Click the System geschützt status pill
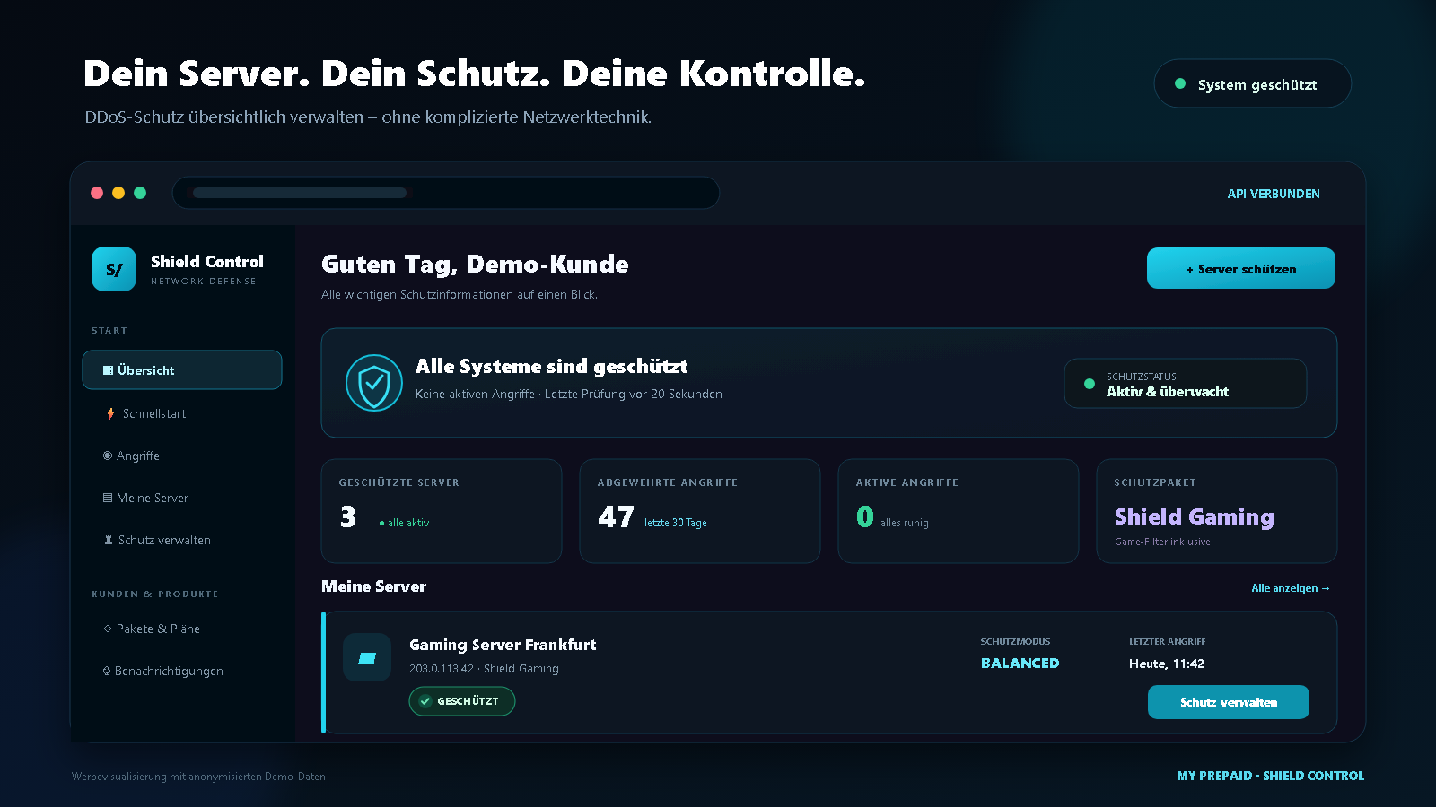Image resolution: width=1436 pixels, height=807 pixels. point(1253,83)
